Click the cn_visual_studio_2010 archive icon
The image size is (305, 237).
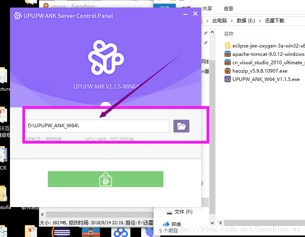click(x=228, y=62)
